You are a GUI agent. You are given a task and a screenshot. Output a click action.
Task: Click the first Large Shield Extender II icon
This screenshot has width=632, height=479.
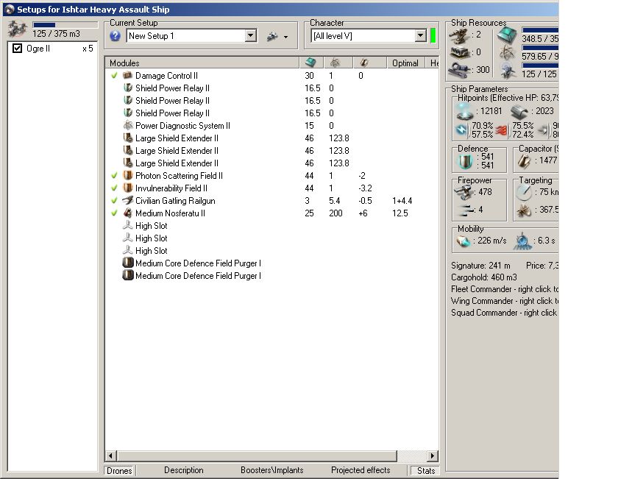click(128, 138)
